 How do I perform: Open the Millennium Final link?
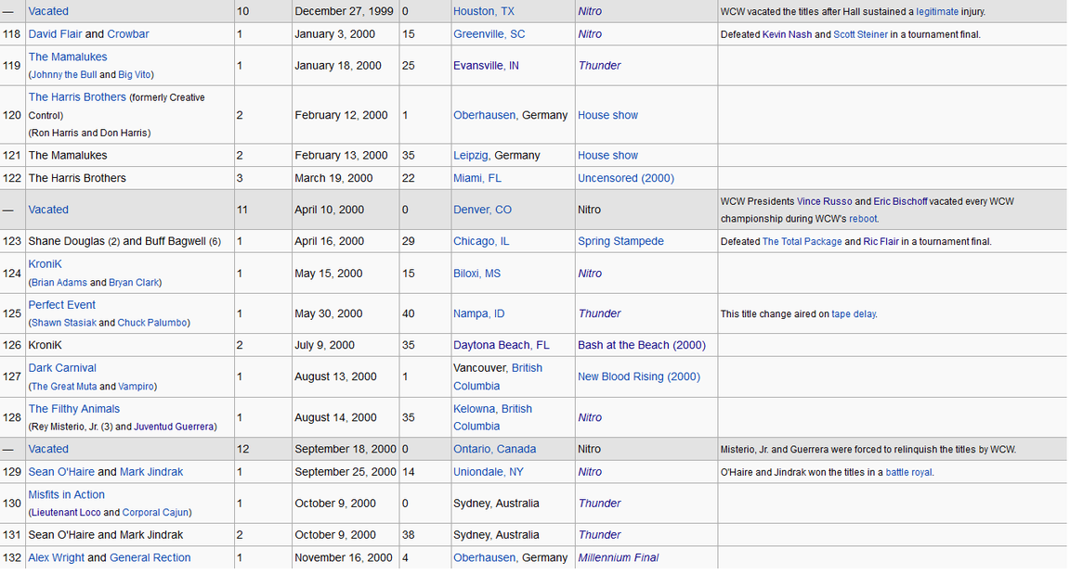(x=619, y=557)
